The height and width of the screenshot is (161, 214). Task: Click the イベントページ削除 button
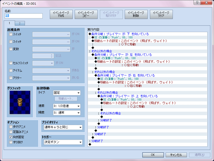(136, 14)
